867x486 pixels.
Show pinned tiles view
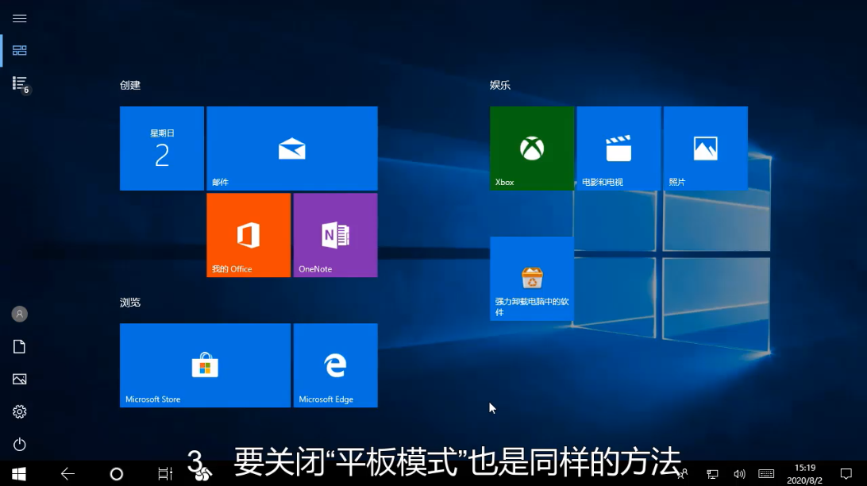pos(19,51)
